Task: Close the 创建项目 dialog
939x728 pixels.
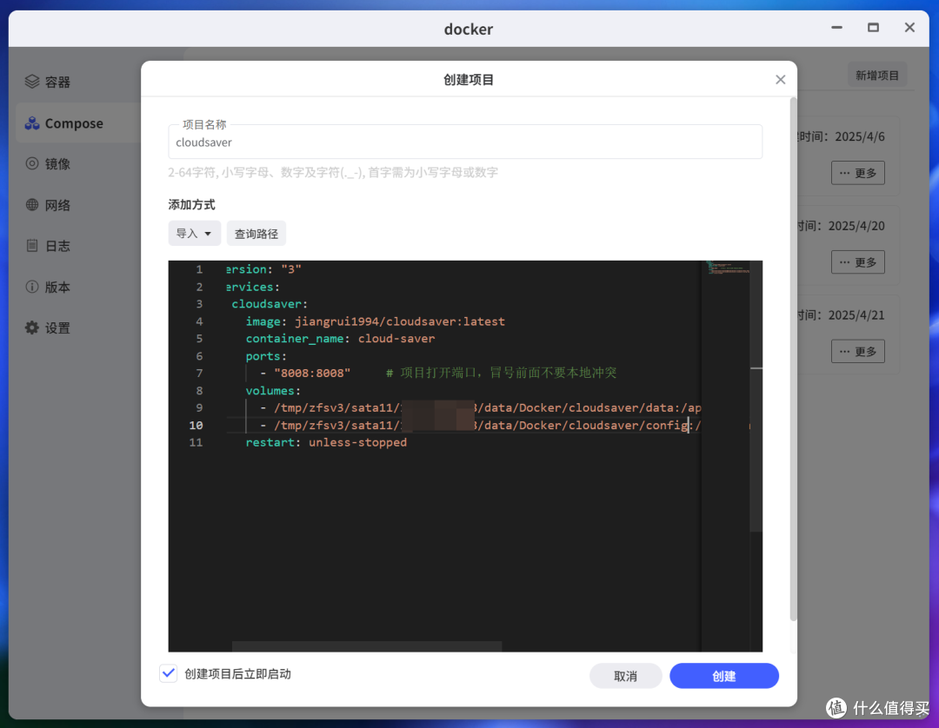Action: pos(780,79)
